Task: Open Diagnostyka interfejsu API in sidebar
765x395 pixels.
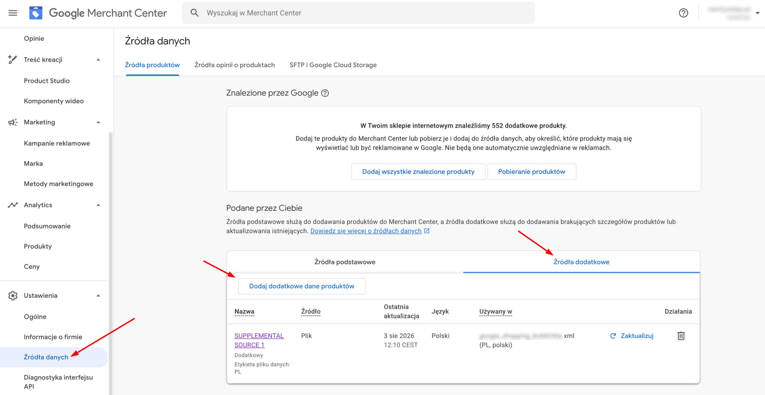Action: coord(58,382)
